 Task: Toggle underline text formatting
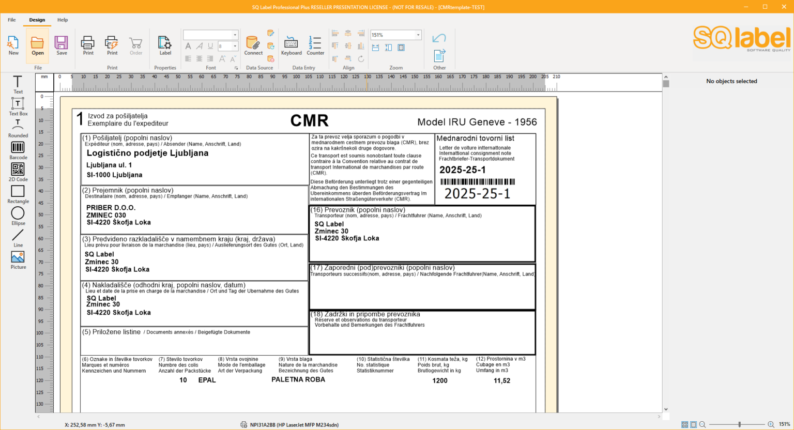210,47
